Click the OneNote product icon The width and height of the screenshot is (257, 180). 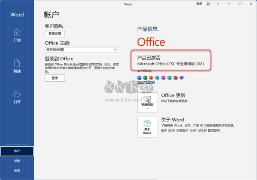(x=164, y=78)
